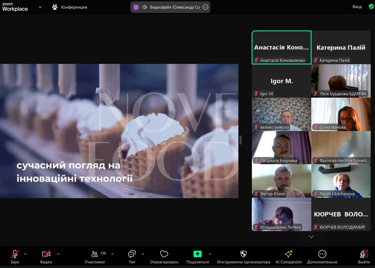The height and width of the screenshot is (268, 375).
Task: Click the 119 participants count
Action: (x=103, y=253)
